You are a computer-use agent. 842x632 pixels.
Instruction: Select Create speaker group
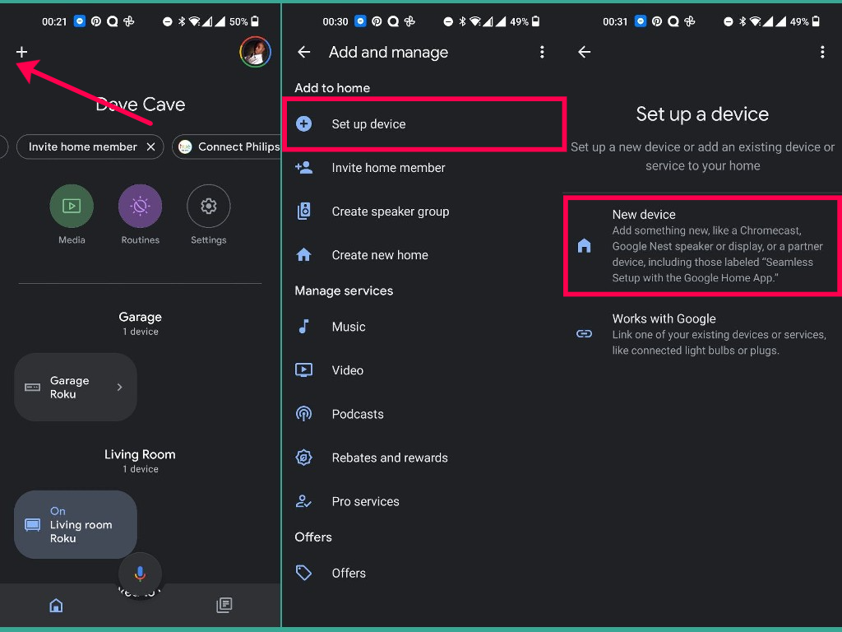(x=422, y=211)
